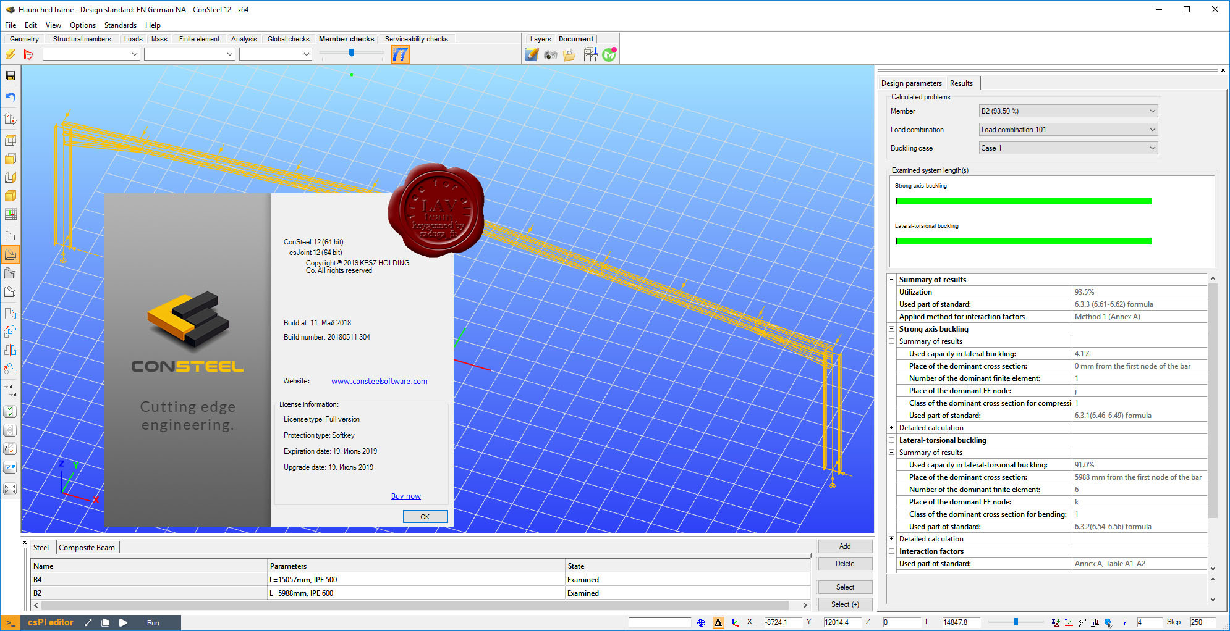Click the blue undo arrow icon
This screenshot has height=631, width=1230.
pyautogui.click(x=11, y=97)
